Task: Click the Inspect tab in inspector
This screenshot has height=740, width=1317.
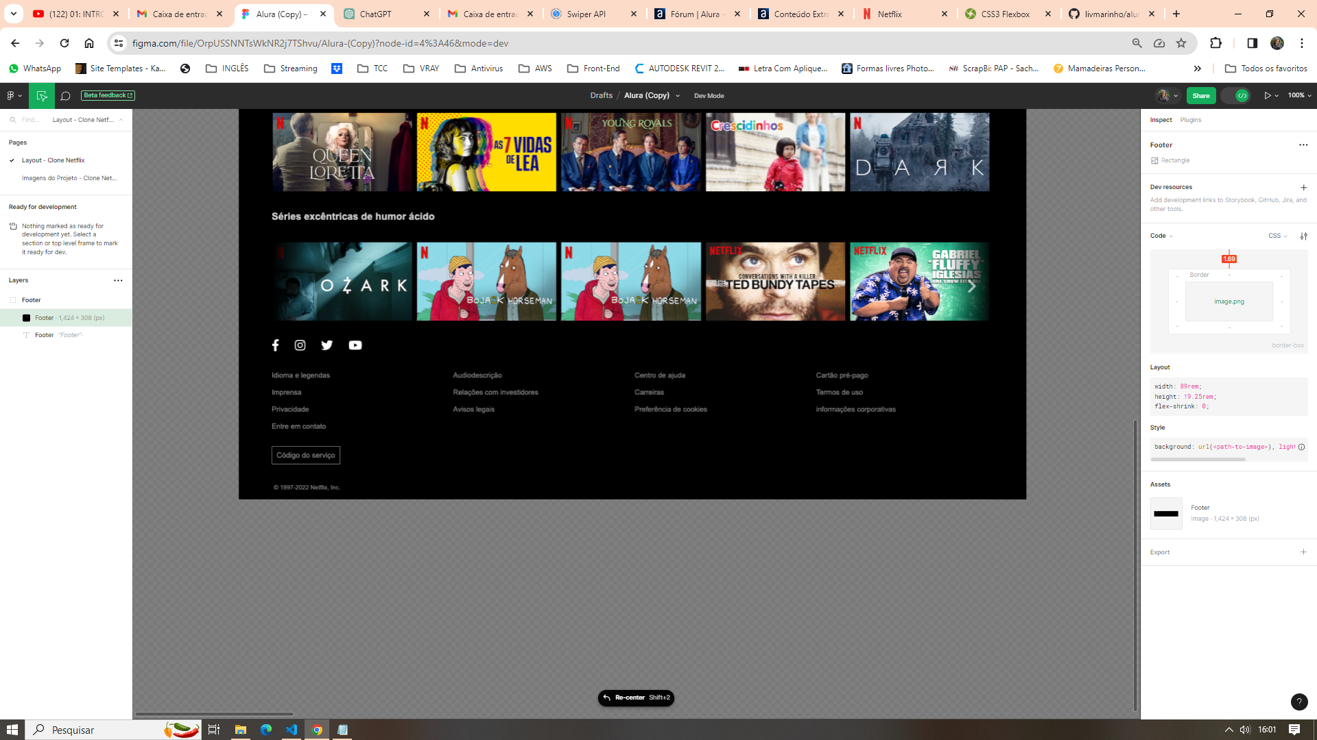Action: pyautogui.click(x=1161, y=119)
